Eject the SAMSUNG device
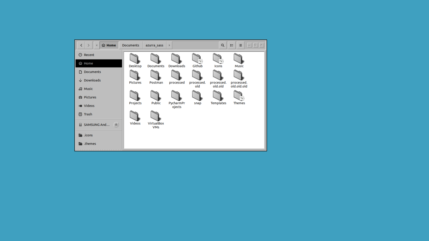The image size is (429, 241). [x=116, y=125]
